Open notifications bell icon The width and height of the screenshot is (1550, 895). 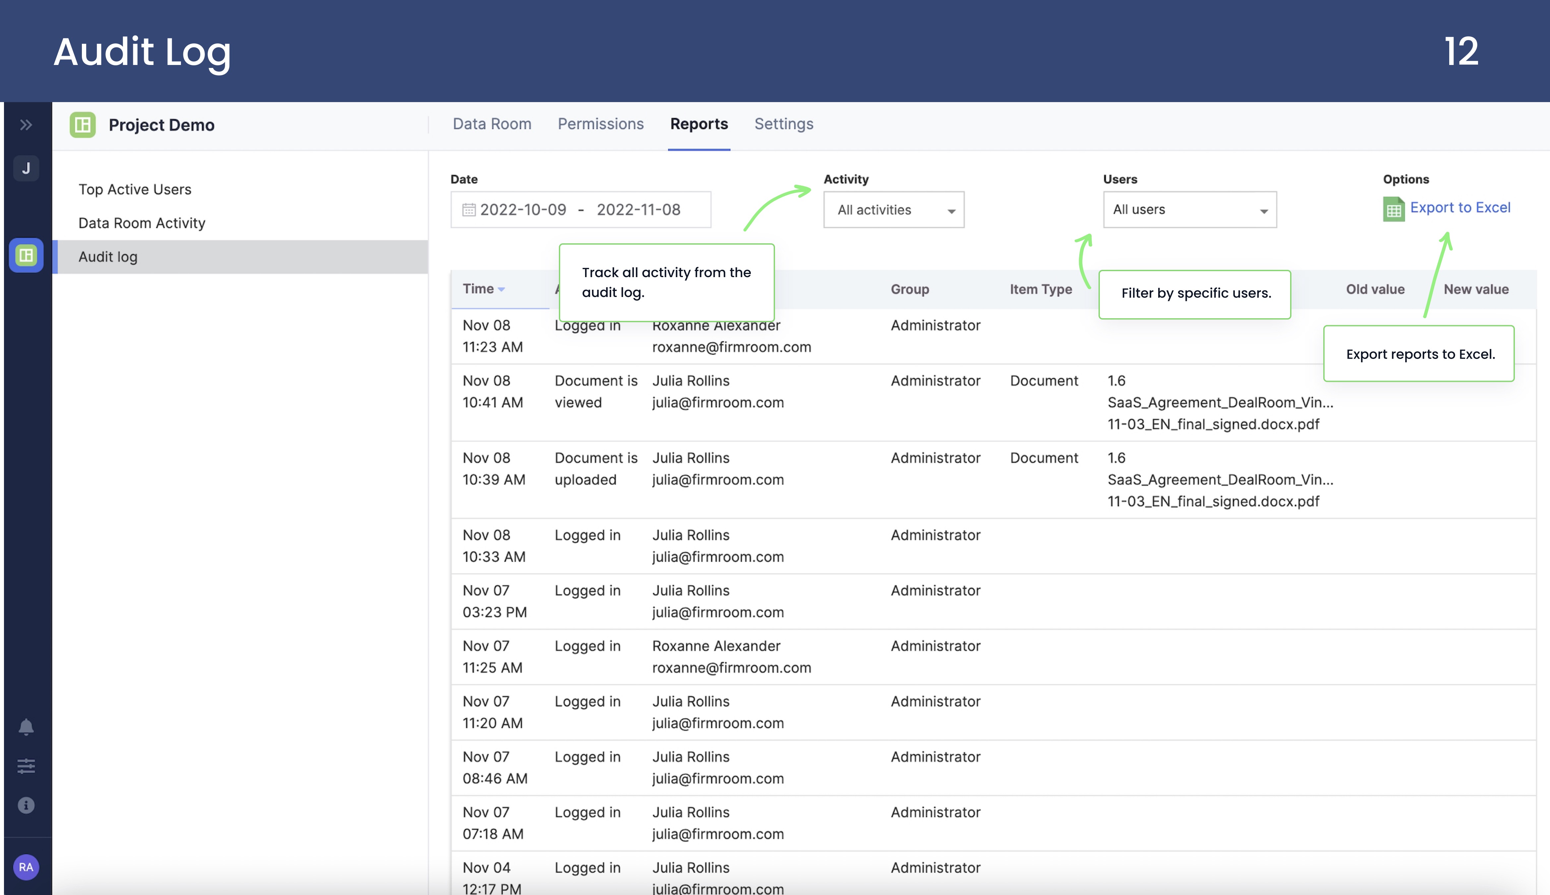(x=26, y=727)
